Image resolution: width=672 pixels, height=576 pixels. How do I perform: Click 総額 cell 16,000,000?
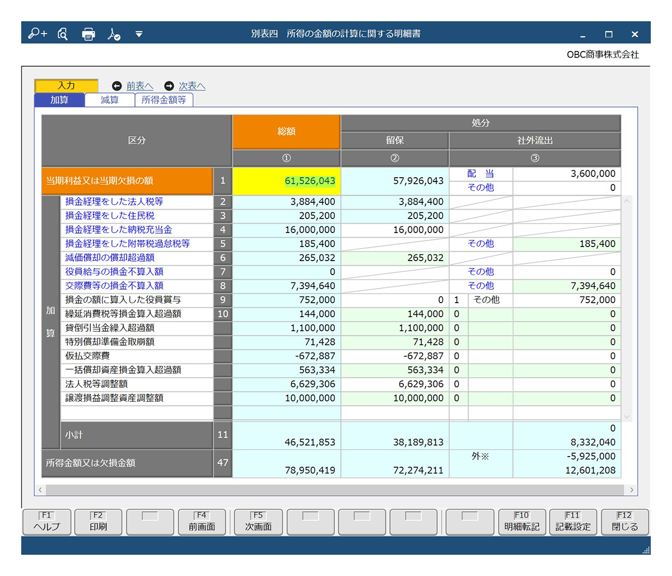(286, 230)
